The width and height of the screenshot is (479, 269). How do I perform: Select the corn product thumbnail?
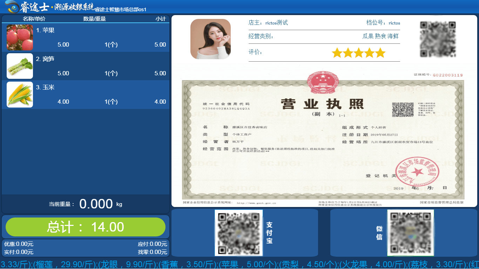(20, 95)
